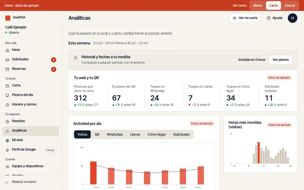This screenshot has height=190, width=304.
Task: Click Reducir el menú
Action: click(x=31, y=182)
